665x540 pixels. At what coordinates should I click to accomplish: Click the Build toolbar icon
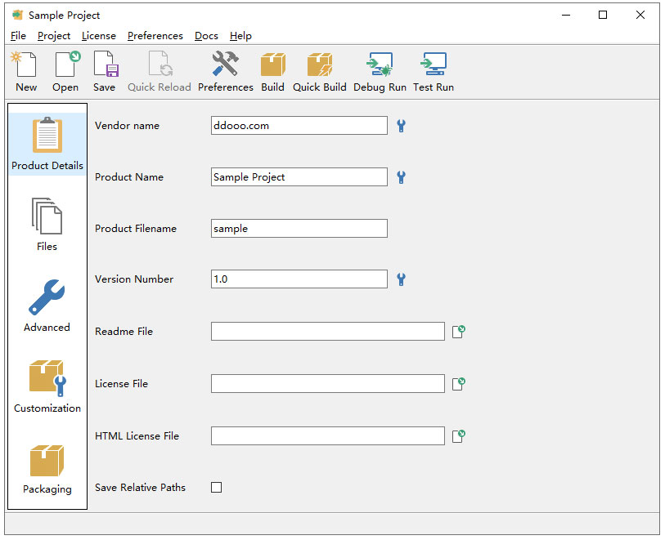tap(272, 71)
